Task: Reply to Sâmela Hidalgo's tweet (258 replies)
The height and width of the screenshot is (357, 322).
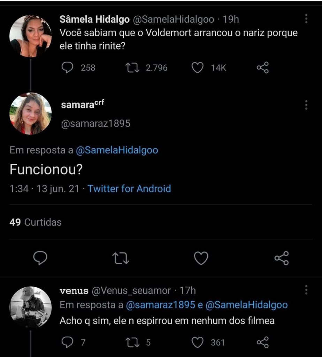Action: pos(67,68)
